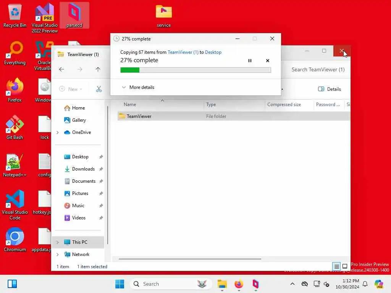Launch Visual Studio Code shortcut
The image size is (391, 293).
click(15, 205)
